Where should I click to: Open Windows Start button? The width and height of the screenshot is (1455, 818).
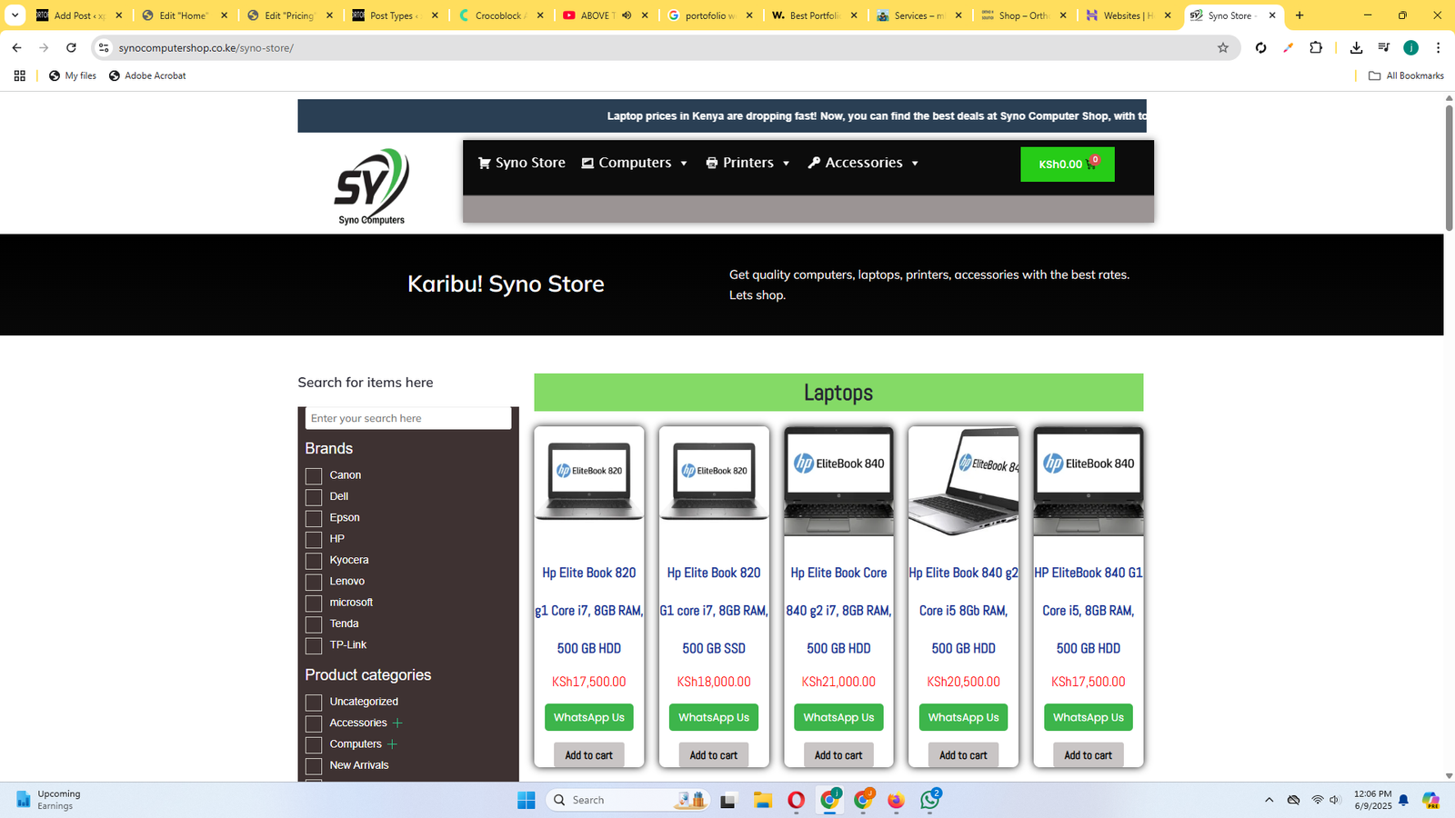pos(526,800)
